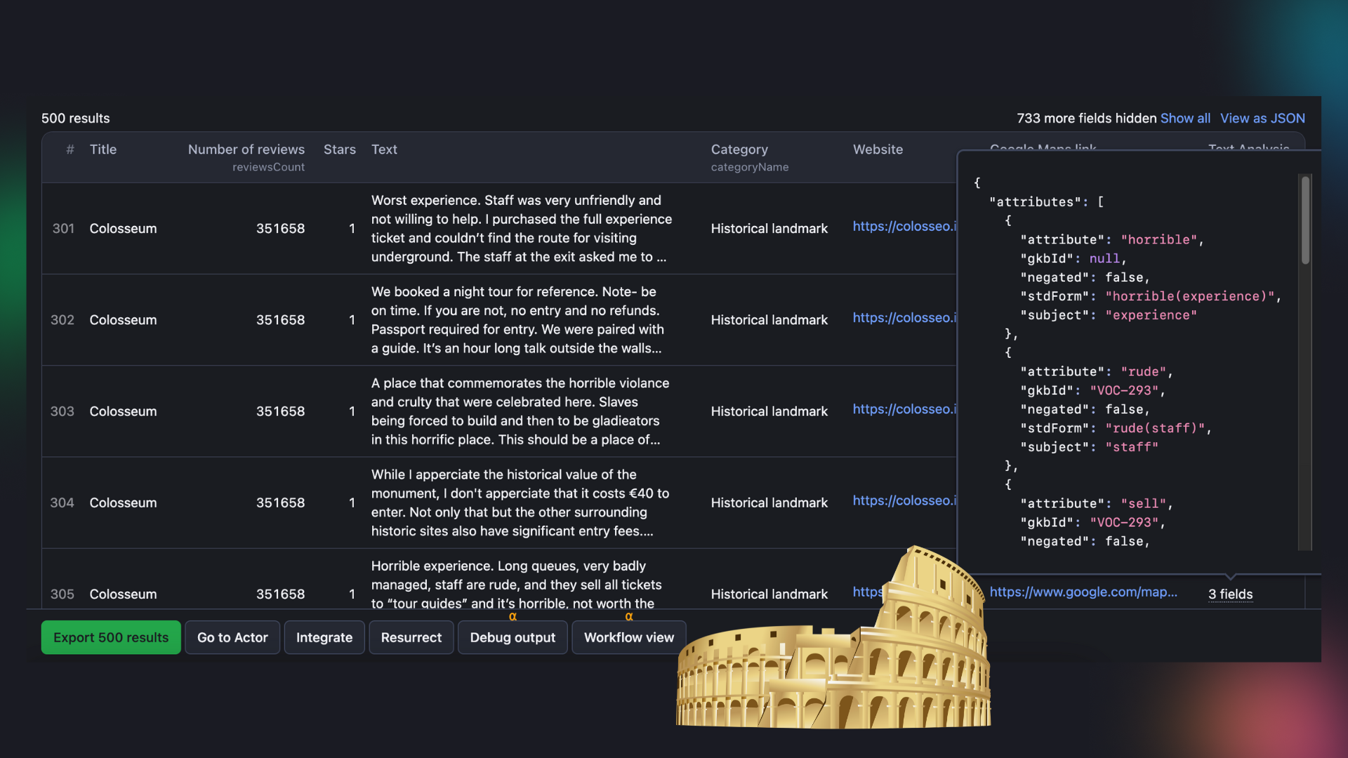Click Export 500 results button
Viewport: 1348px width, 758px height.
[111, 637]
